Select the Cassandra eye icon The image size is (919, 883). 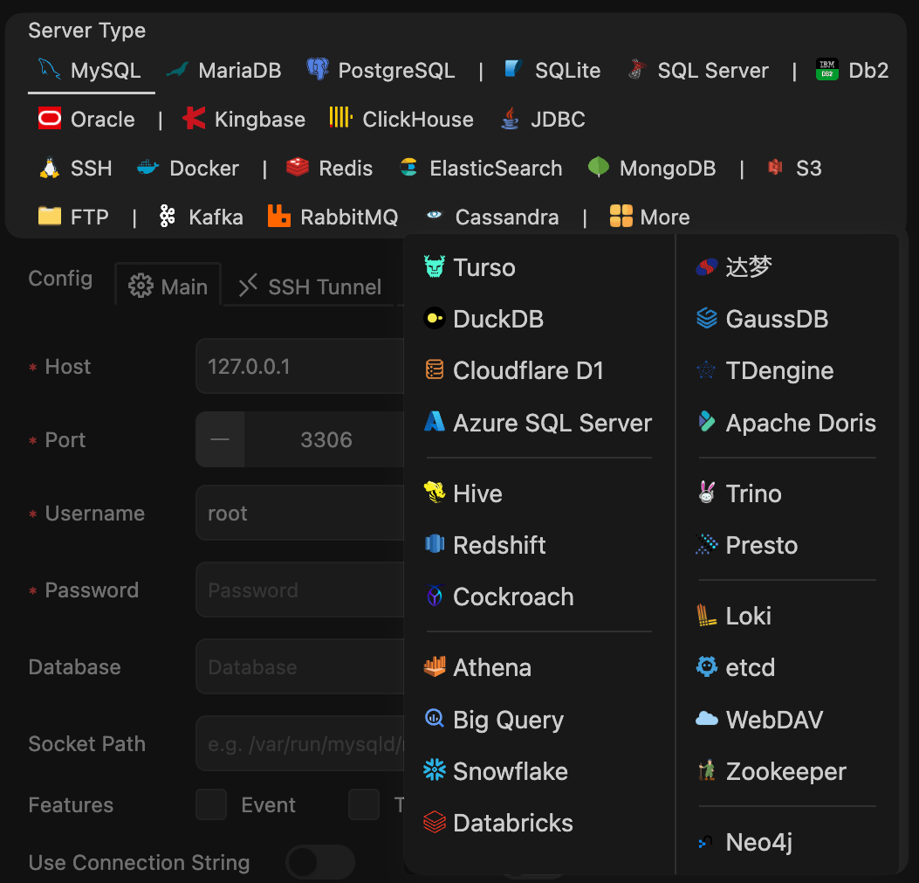point(434,215)
